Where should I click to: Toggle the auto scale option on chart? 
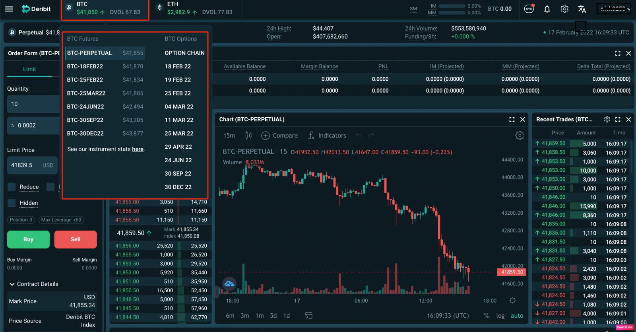coord(517,316)
